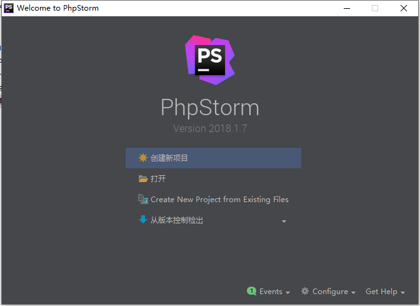The image size is (420, 306).
Task: Click the Version 2018.1.7 text
Action: click(x=210, y=128)
